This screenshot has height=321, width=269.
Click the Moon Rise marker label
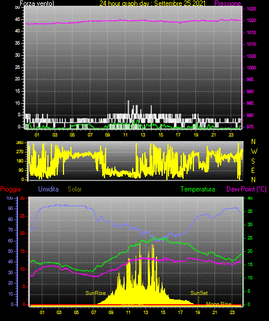219,304
